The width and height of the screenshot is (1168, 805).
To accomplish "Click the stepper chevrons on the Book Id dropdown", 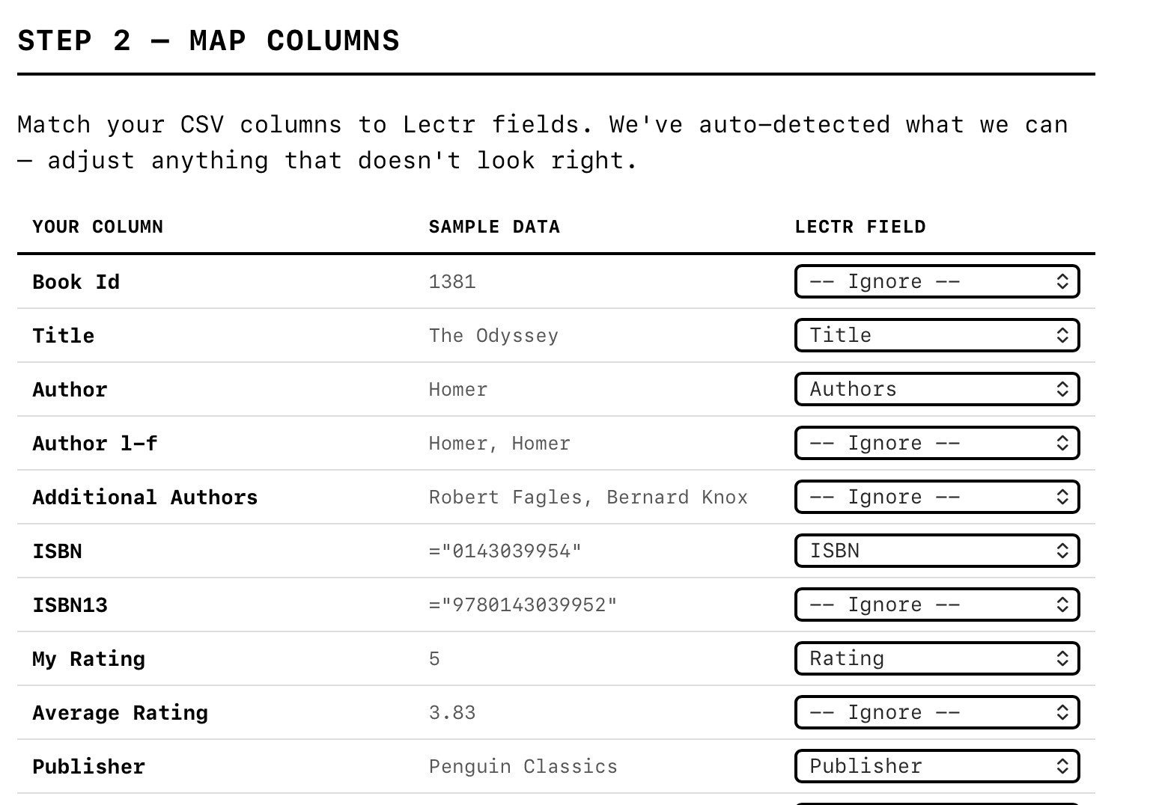I will (x=1062, y=281).
